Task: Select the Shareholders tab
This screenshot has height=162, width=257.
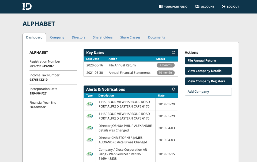Action: 103,37
